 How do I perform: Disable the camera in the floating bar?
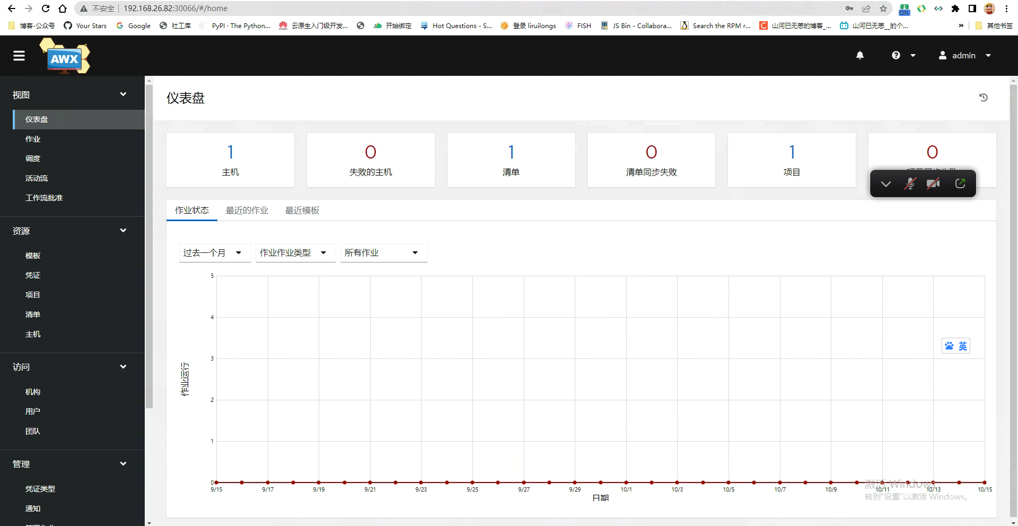click(934, 183)
